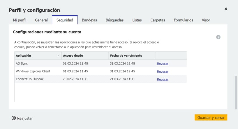Click the info icon next to the description
Image resolution: width=238 pixels, height=129 pixels.
pyautogui.click(x=218, y=37)
